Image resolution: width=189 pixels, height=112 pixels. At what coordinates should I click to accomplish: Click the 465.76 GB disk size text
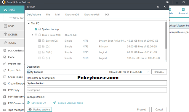[x=71, y=35]
